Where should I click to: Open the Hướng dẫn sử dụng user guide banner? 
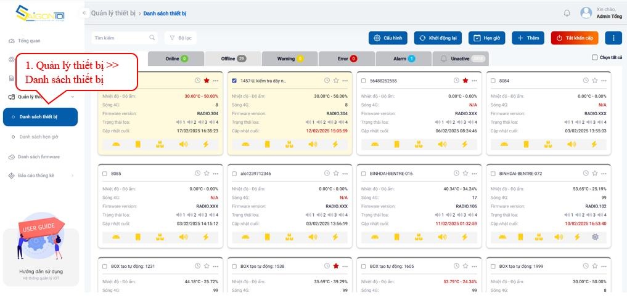41,249
